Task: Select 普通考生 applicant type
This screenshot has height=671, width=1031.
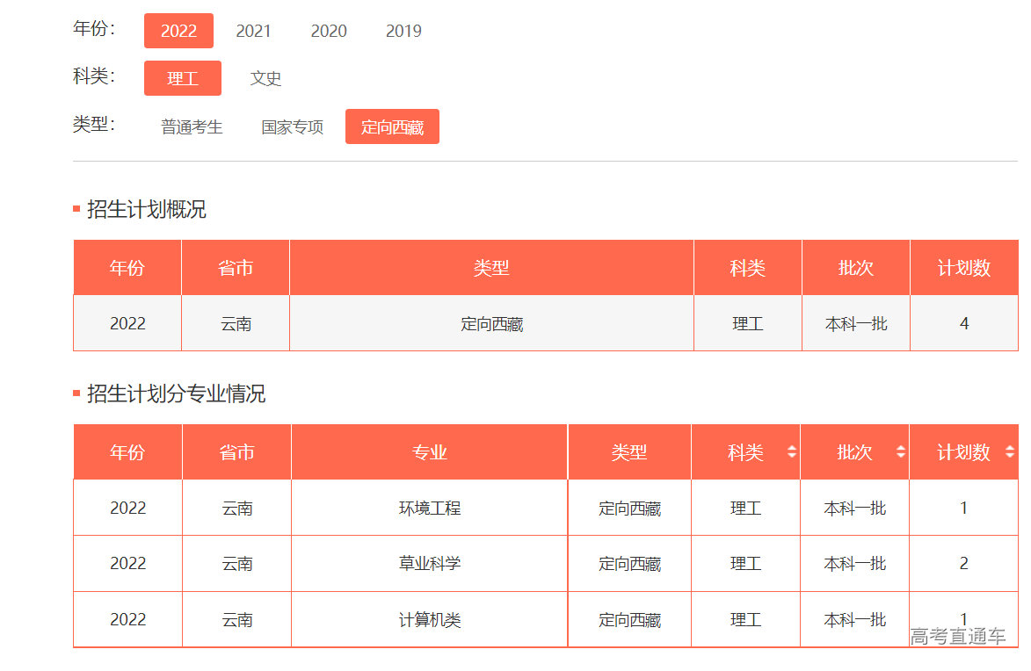Action: [x=192, y=126]
